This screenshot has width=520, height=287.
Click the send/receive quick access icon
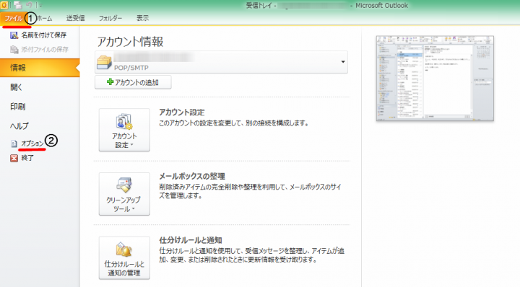pos(18,5)
